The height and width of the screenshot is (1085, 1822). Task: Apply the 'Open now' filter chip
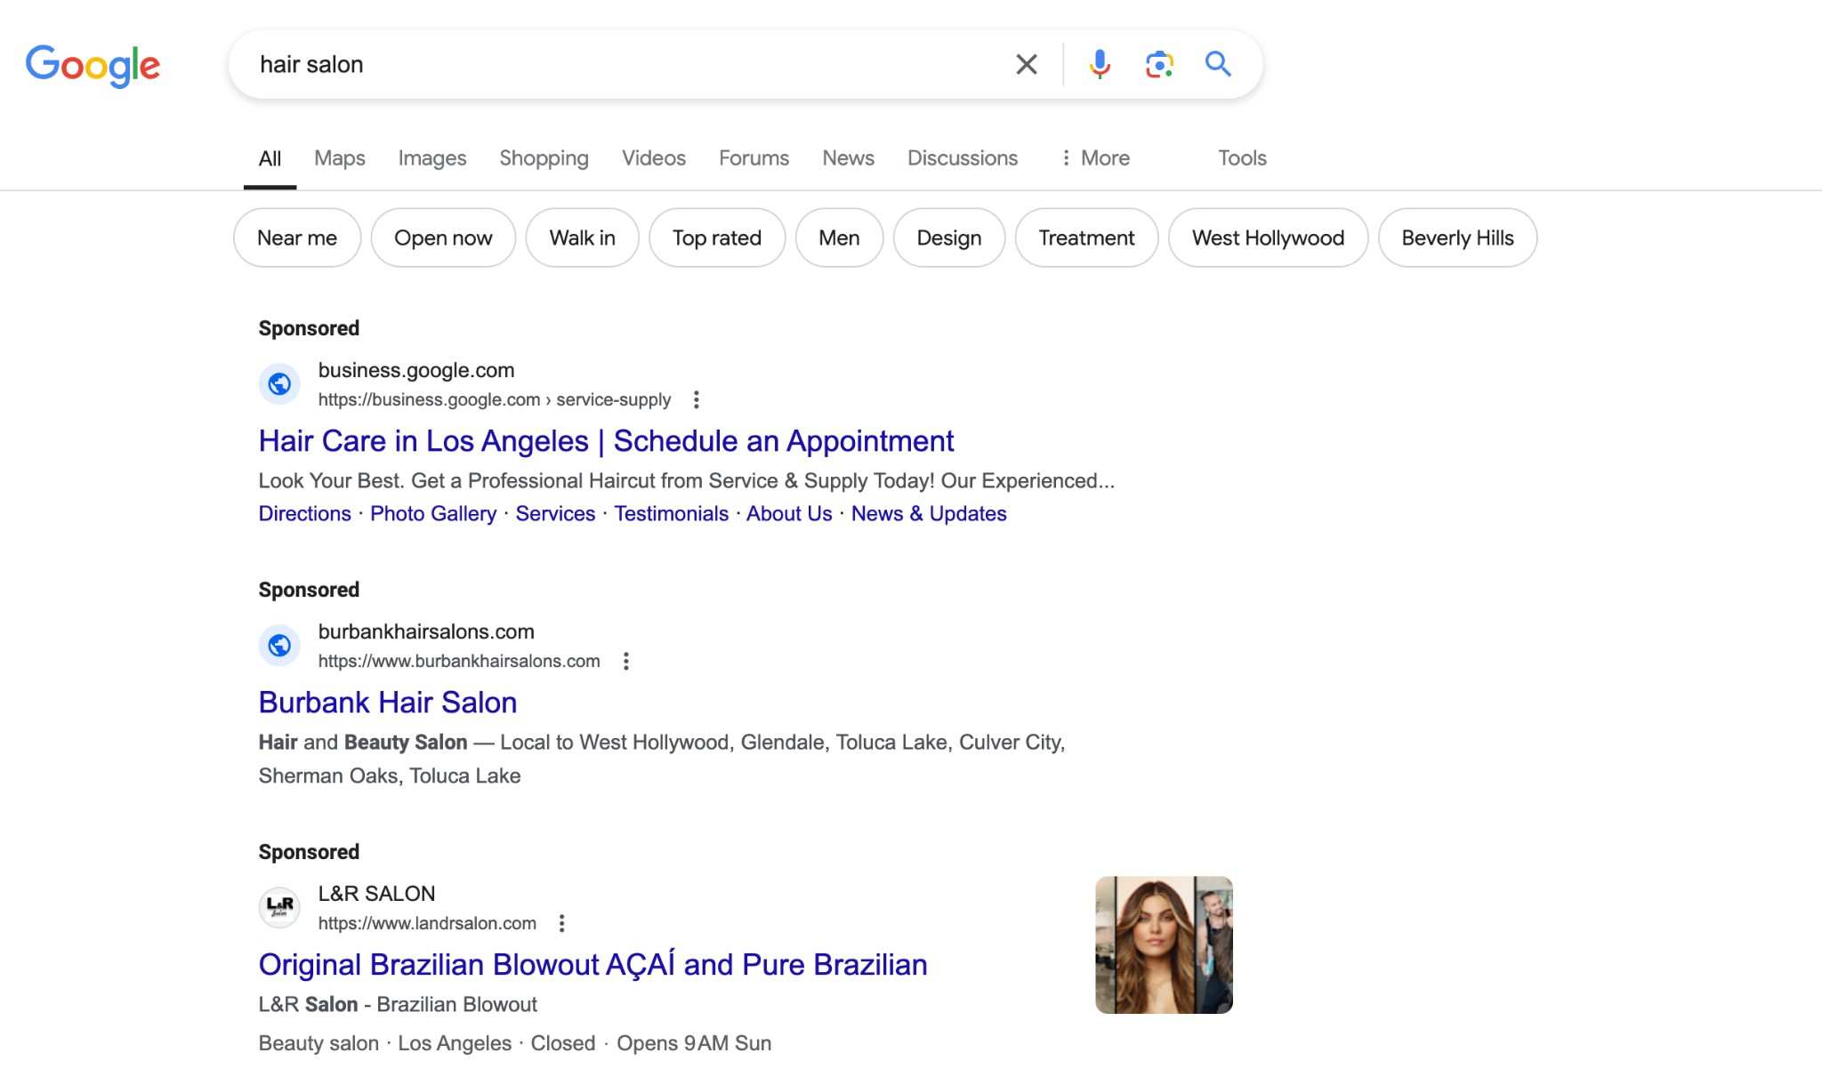[443, 237]
